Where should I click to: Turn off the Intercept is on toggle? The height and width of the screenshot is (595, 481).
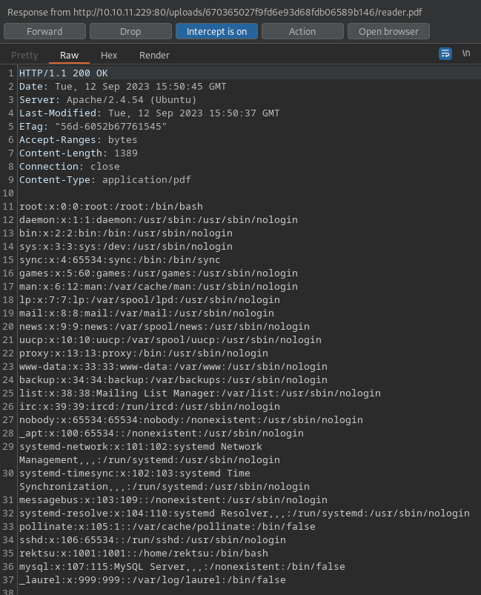pyautogui.click(x=216, y=31)
